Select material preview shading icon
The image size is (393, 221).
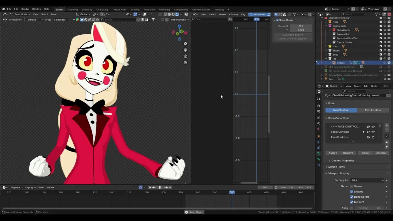tap(173, 14)
